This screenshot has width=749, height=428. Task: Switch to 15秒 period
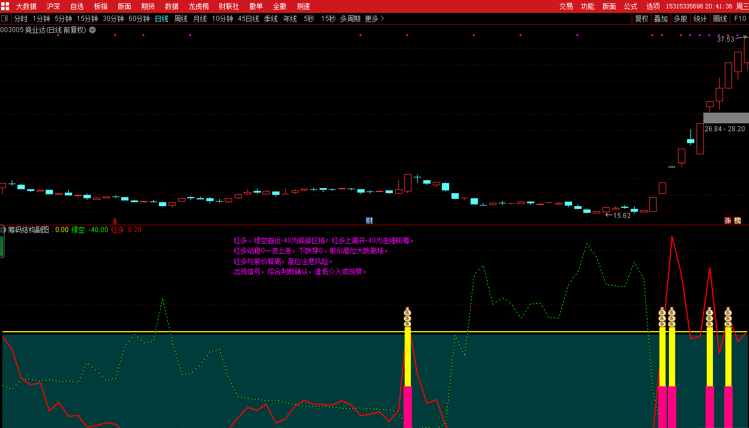coord(328,19)
